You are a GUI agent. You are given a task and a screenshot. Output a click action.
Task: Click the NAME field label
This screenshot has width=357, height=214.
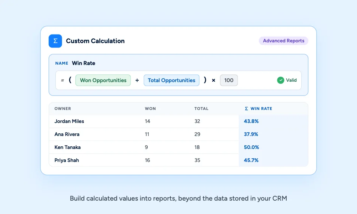click(x=62, y=63)
